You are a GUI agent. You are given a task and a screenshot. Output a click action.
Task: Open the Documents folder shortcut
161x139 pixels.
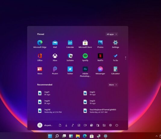point(60,125)
